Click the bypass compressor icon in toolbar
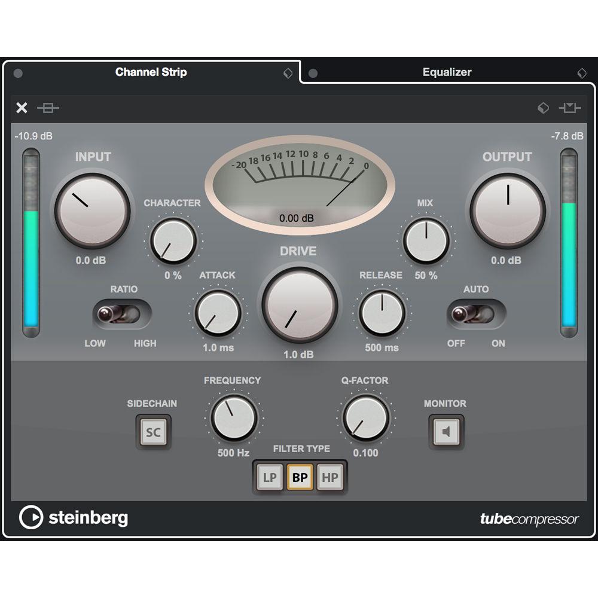598x598 pixels. click(49, 108)
